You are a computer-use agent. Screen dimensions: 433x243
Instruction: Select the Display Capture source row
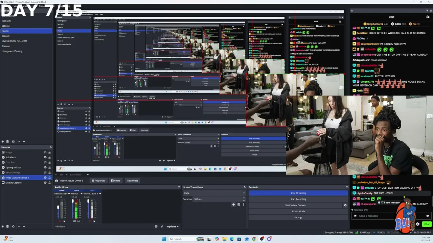click(26, 183)
